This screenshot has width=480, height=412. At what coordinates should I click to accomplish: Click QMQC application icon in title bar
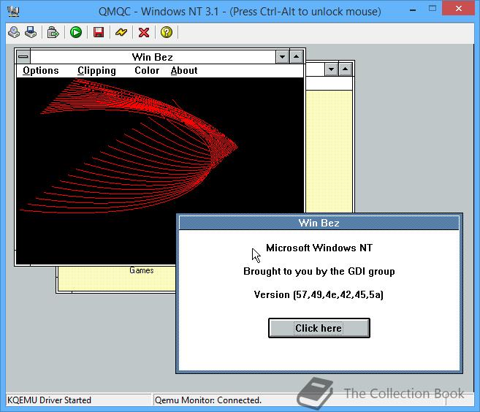click(13, 11)
